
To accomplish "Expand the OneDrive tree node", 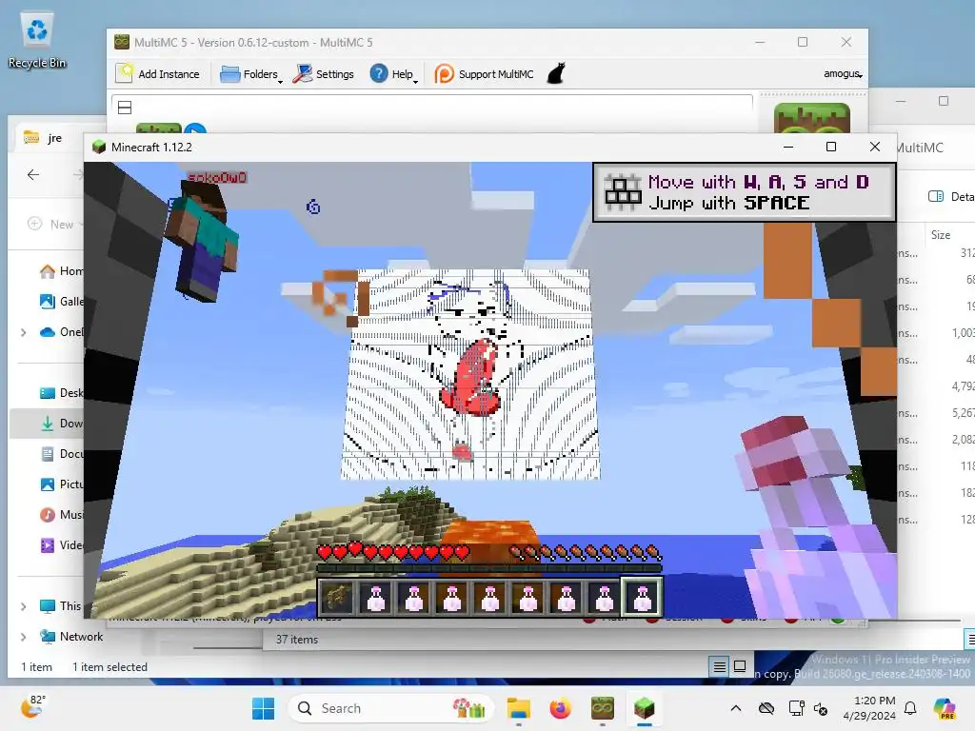I will 24,332.
